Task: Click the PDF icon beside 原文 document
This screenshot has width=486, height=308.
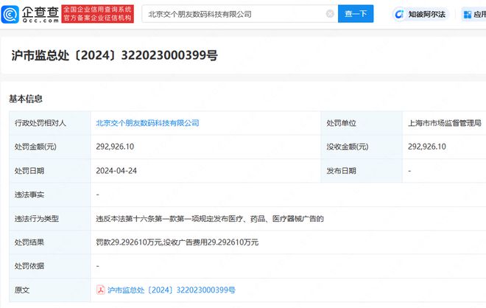Action: [100, 290]
